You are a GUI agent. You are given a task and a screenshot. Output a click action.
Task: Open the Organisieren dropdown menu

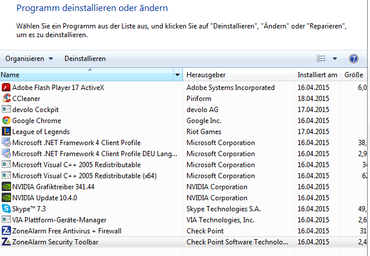pyautogui.click(x=29, y=59)
